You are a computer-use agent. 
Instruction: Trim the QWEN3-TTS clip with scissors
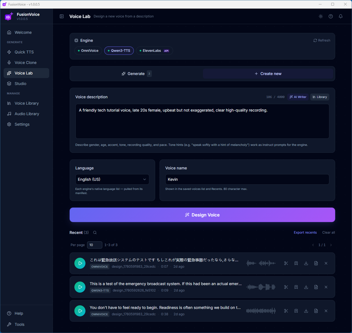click(x=286, y=287)
